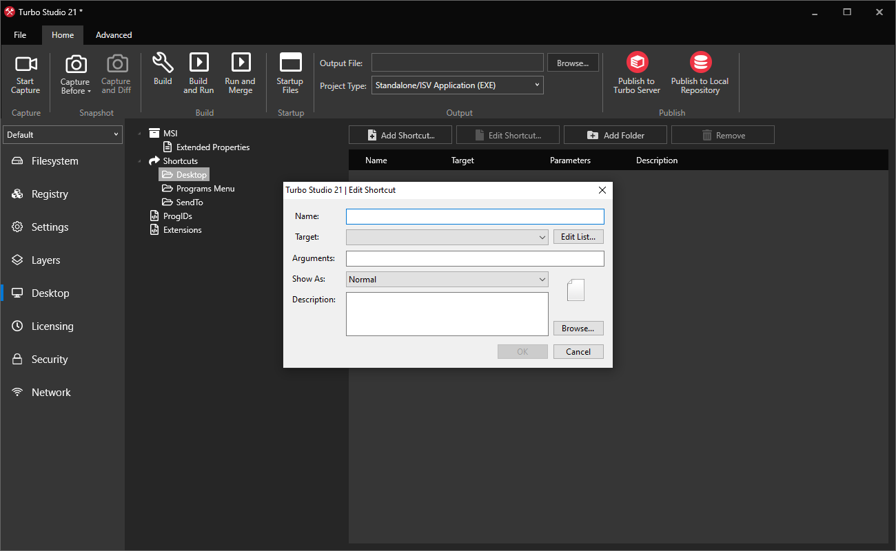Open the Network settings panel
This screenshot has height=551, width=896.
[51, 392]
